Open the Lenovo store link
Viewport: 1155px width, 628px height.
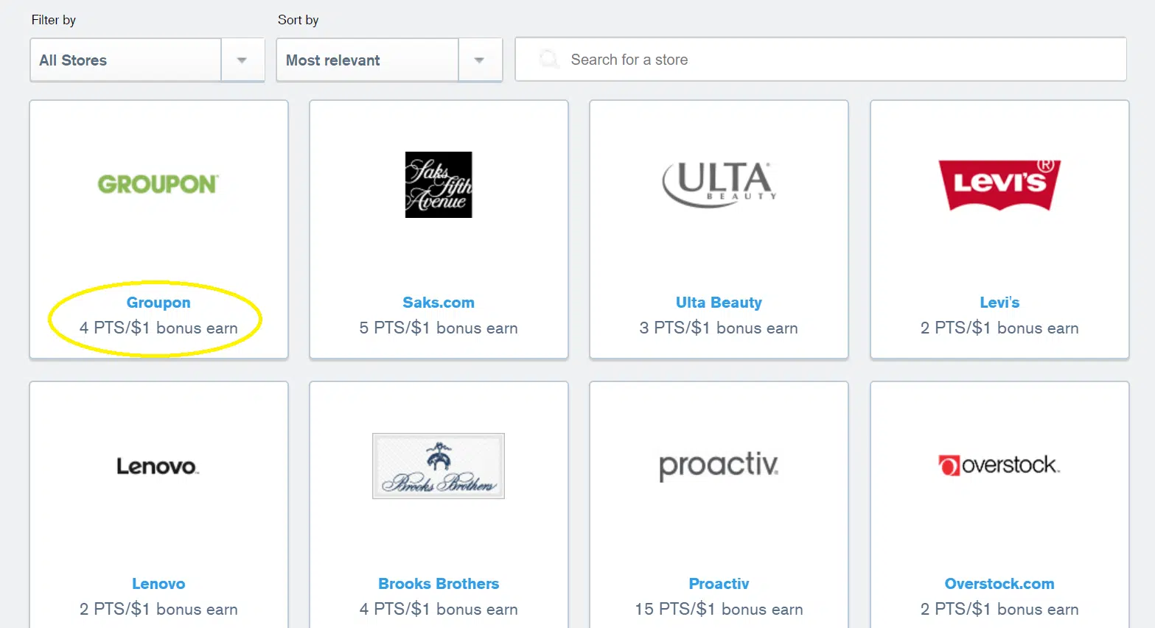(x=158, y=584)
